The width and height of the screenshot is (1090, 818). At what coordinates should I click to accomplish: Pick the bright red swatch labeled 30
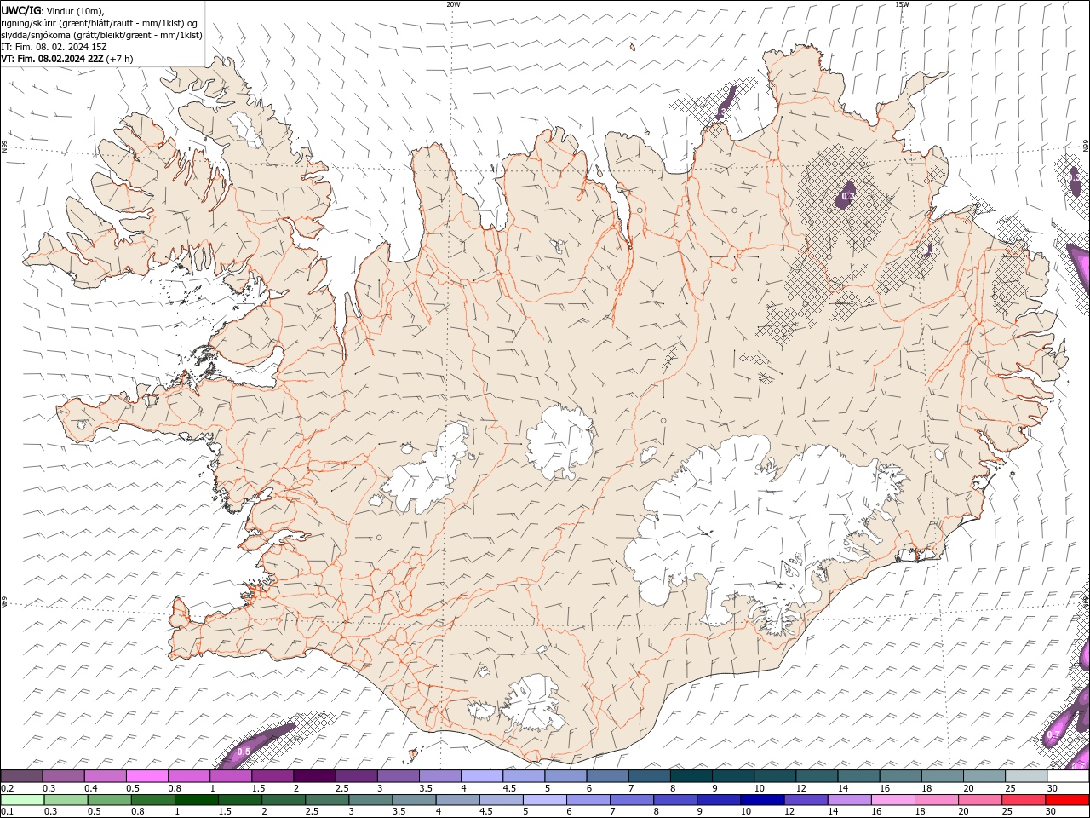click(x=1067, y=800)
